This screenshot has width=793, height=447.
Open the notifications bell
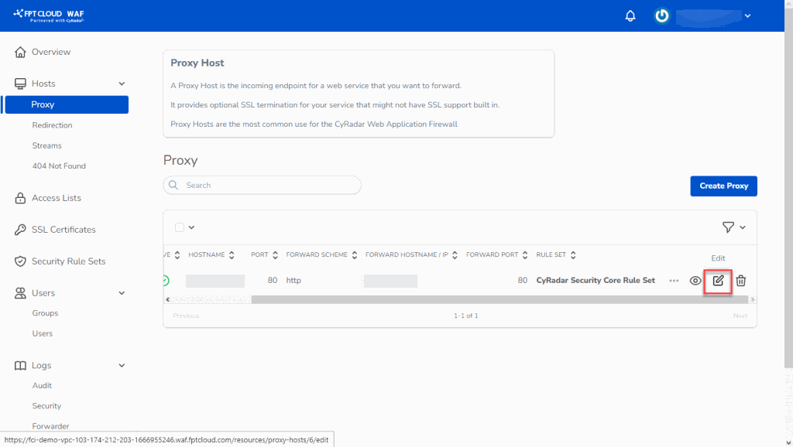[630, 15]
